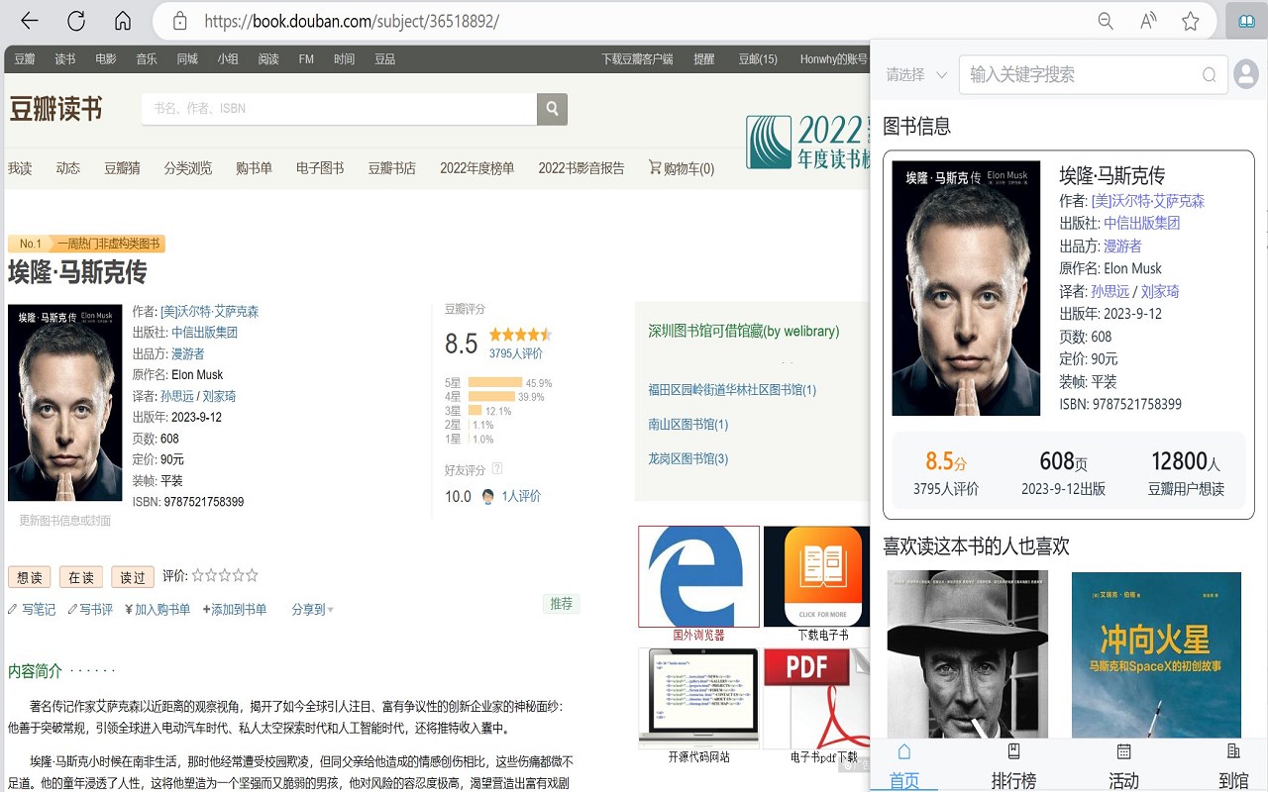The image size is (1268, 792).
Task: Expand the 分享到 share dropdown
Action: pyautogui.click(x=312, y=609)
